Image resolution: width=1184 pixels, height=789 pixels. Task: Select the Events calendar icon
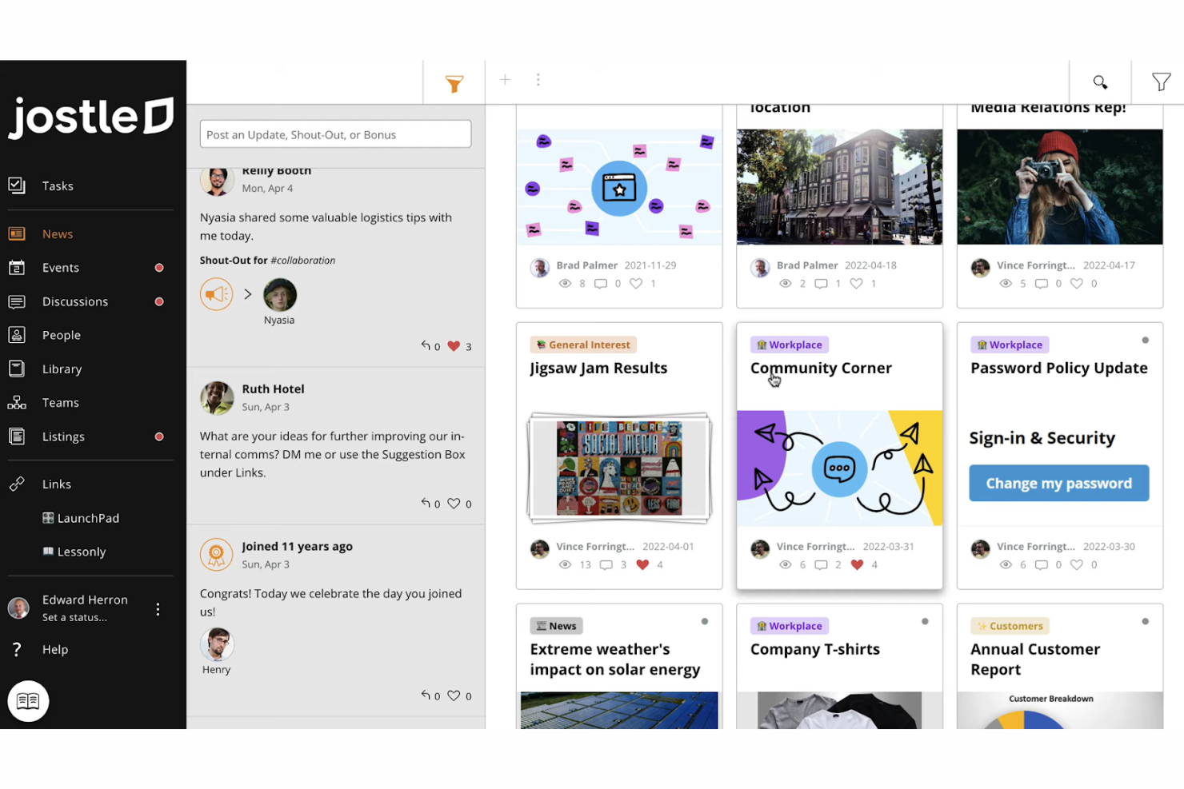click(x=17, y=267)
